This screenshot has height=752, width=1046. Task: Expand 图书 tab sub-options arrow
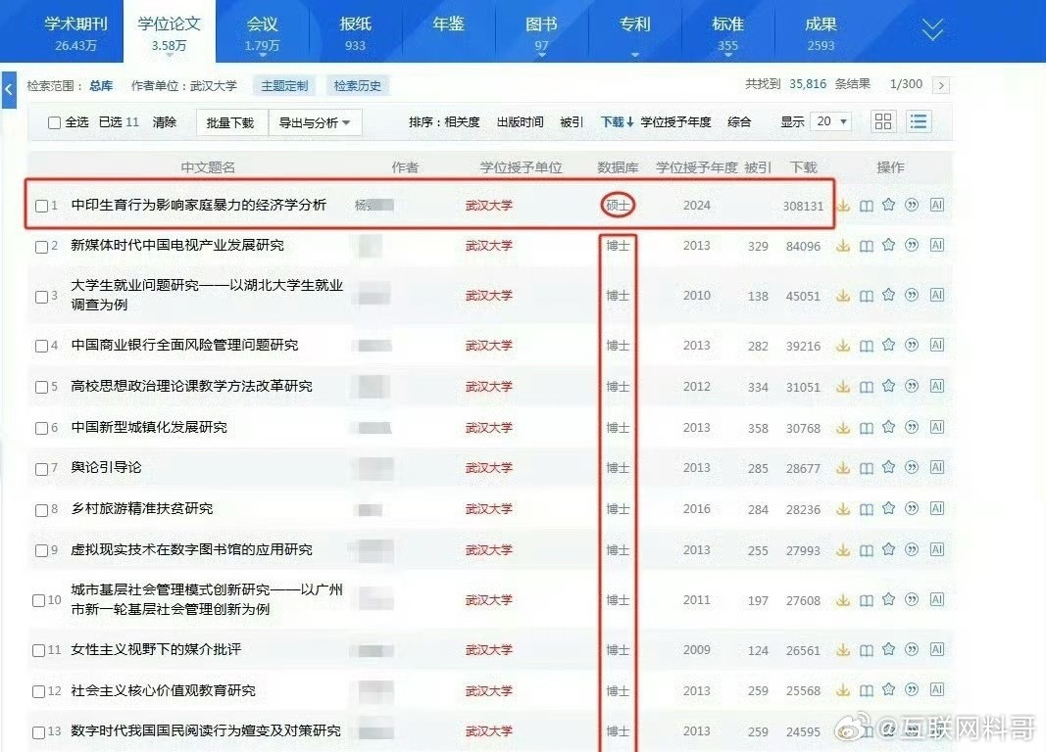541,55
